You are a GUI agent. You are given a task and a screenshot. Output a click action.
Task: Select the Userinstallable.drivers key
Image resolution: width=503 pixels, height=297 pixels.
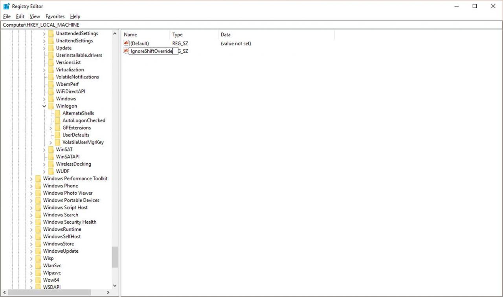pyautogui.click(x=79, y=55)
